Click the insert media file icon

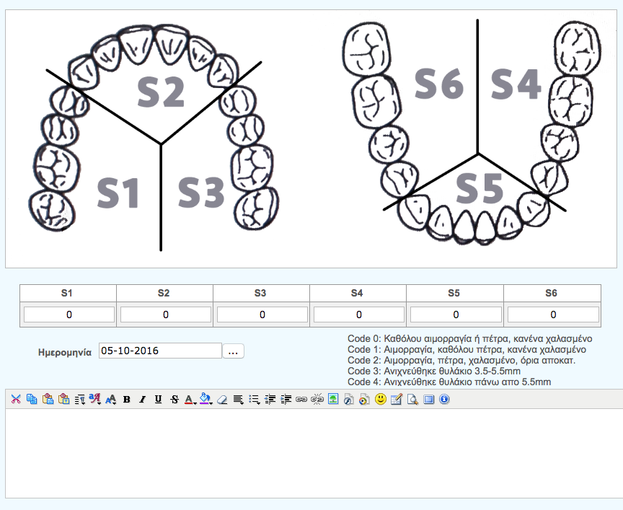pyautogui.click(x=364, y=399)
